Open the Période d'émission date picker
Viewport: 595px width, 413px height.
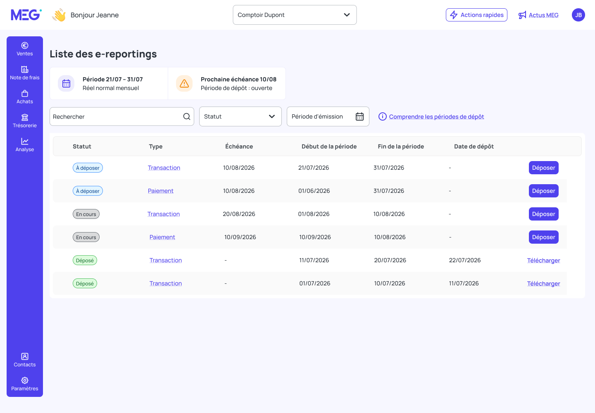tap(328, 116)
